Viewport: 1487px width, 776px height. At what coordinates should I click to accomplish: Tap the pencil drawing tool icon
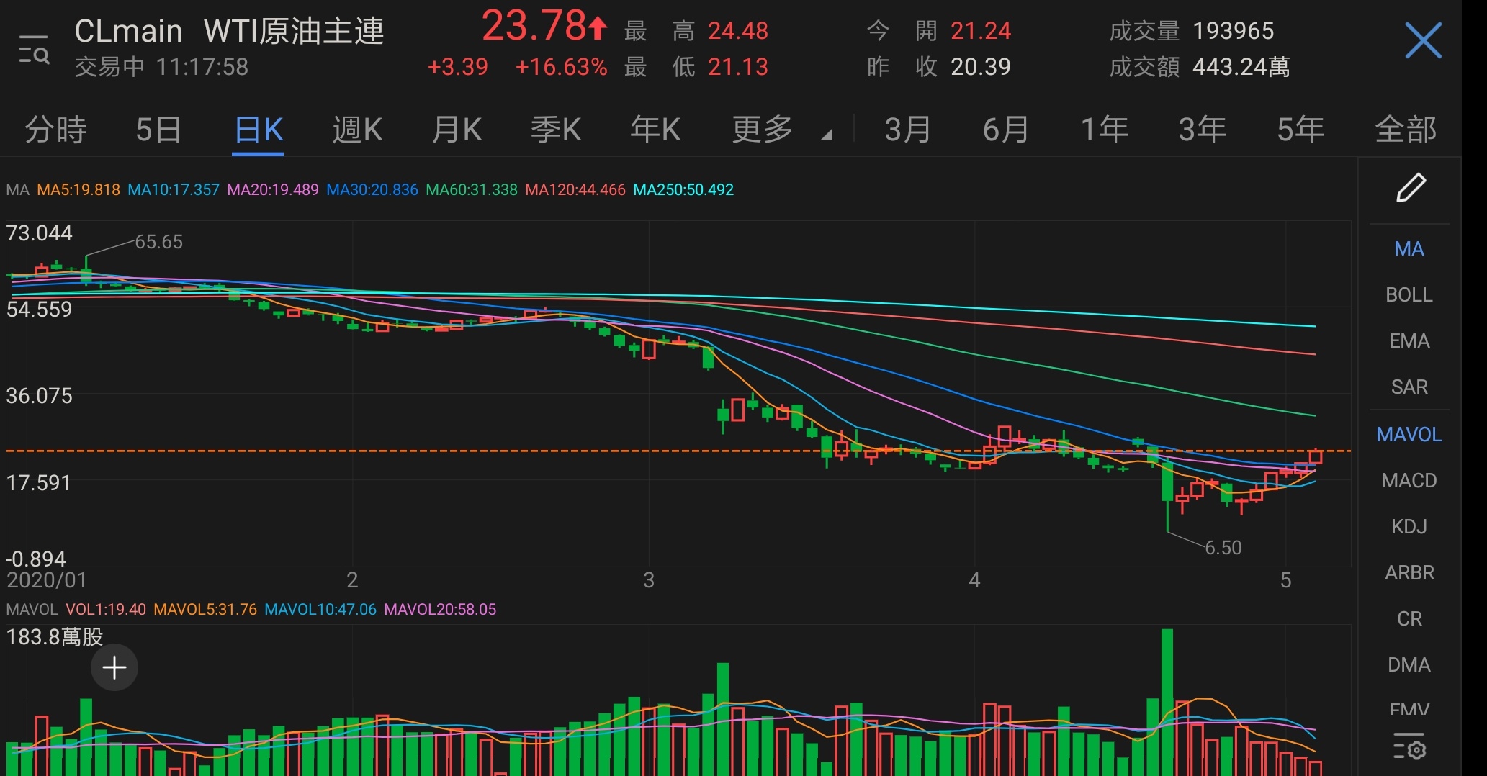point(1410,188)
